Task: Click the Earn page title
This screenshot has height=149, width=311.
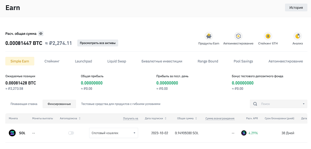Action: (13, 8)
